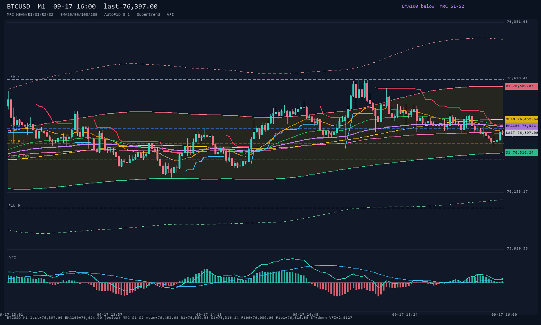
Task: Click the Supertrend legend entry
Action: [148, 14]
